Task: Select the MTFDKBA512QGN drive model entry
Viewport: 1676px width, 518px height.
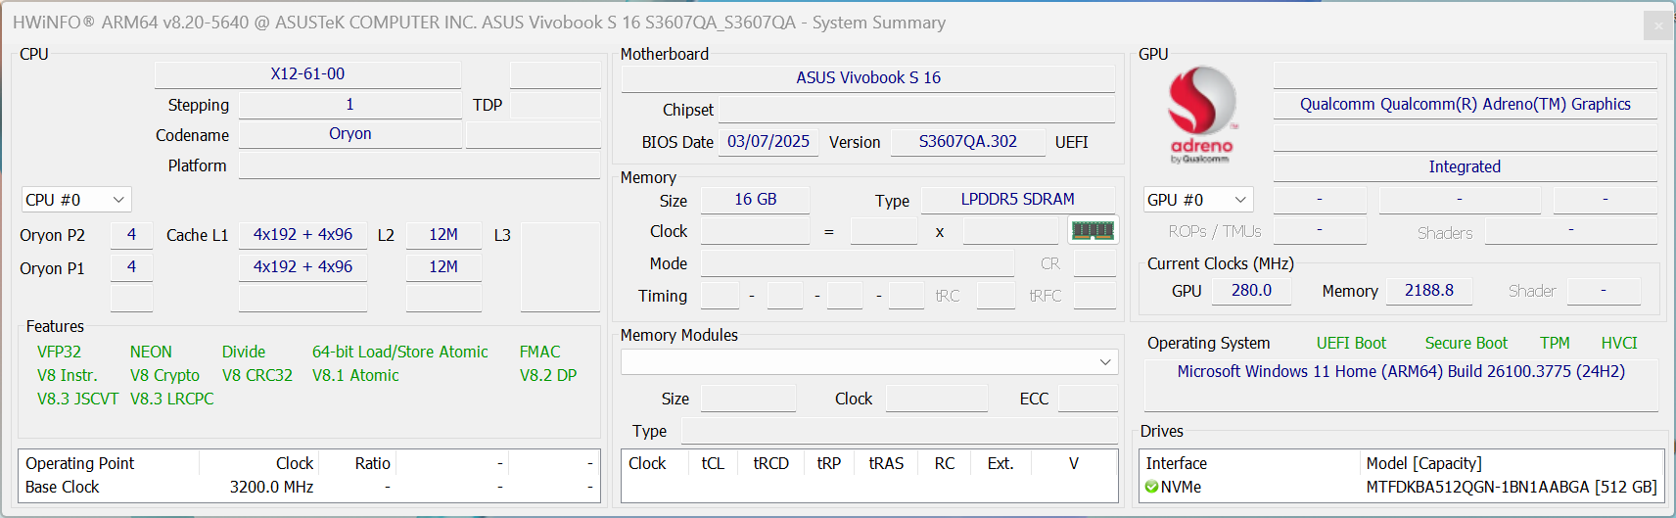Action: tap(1511, 487)
